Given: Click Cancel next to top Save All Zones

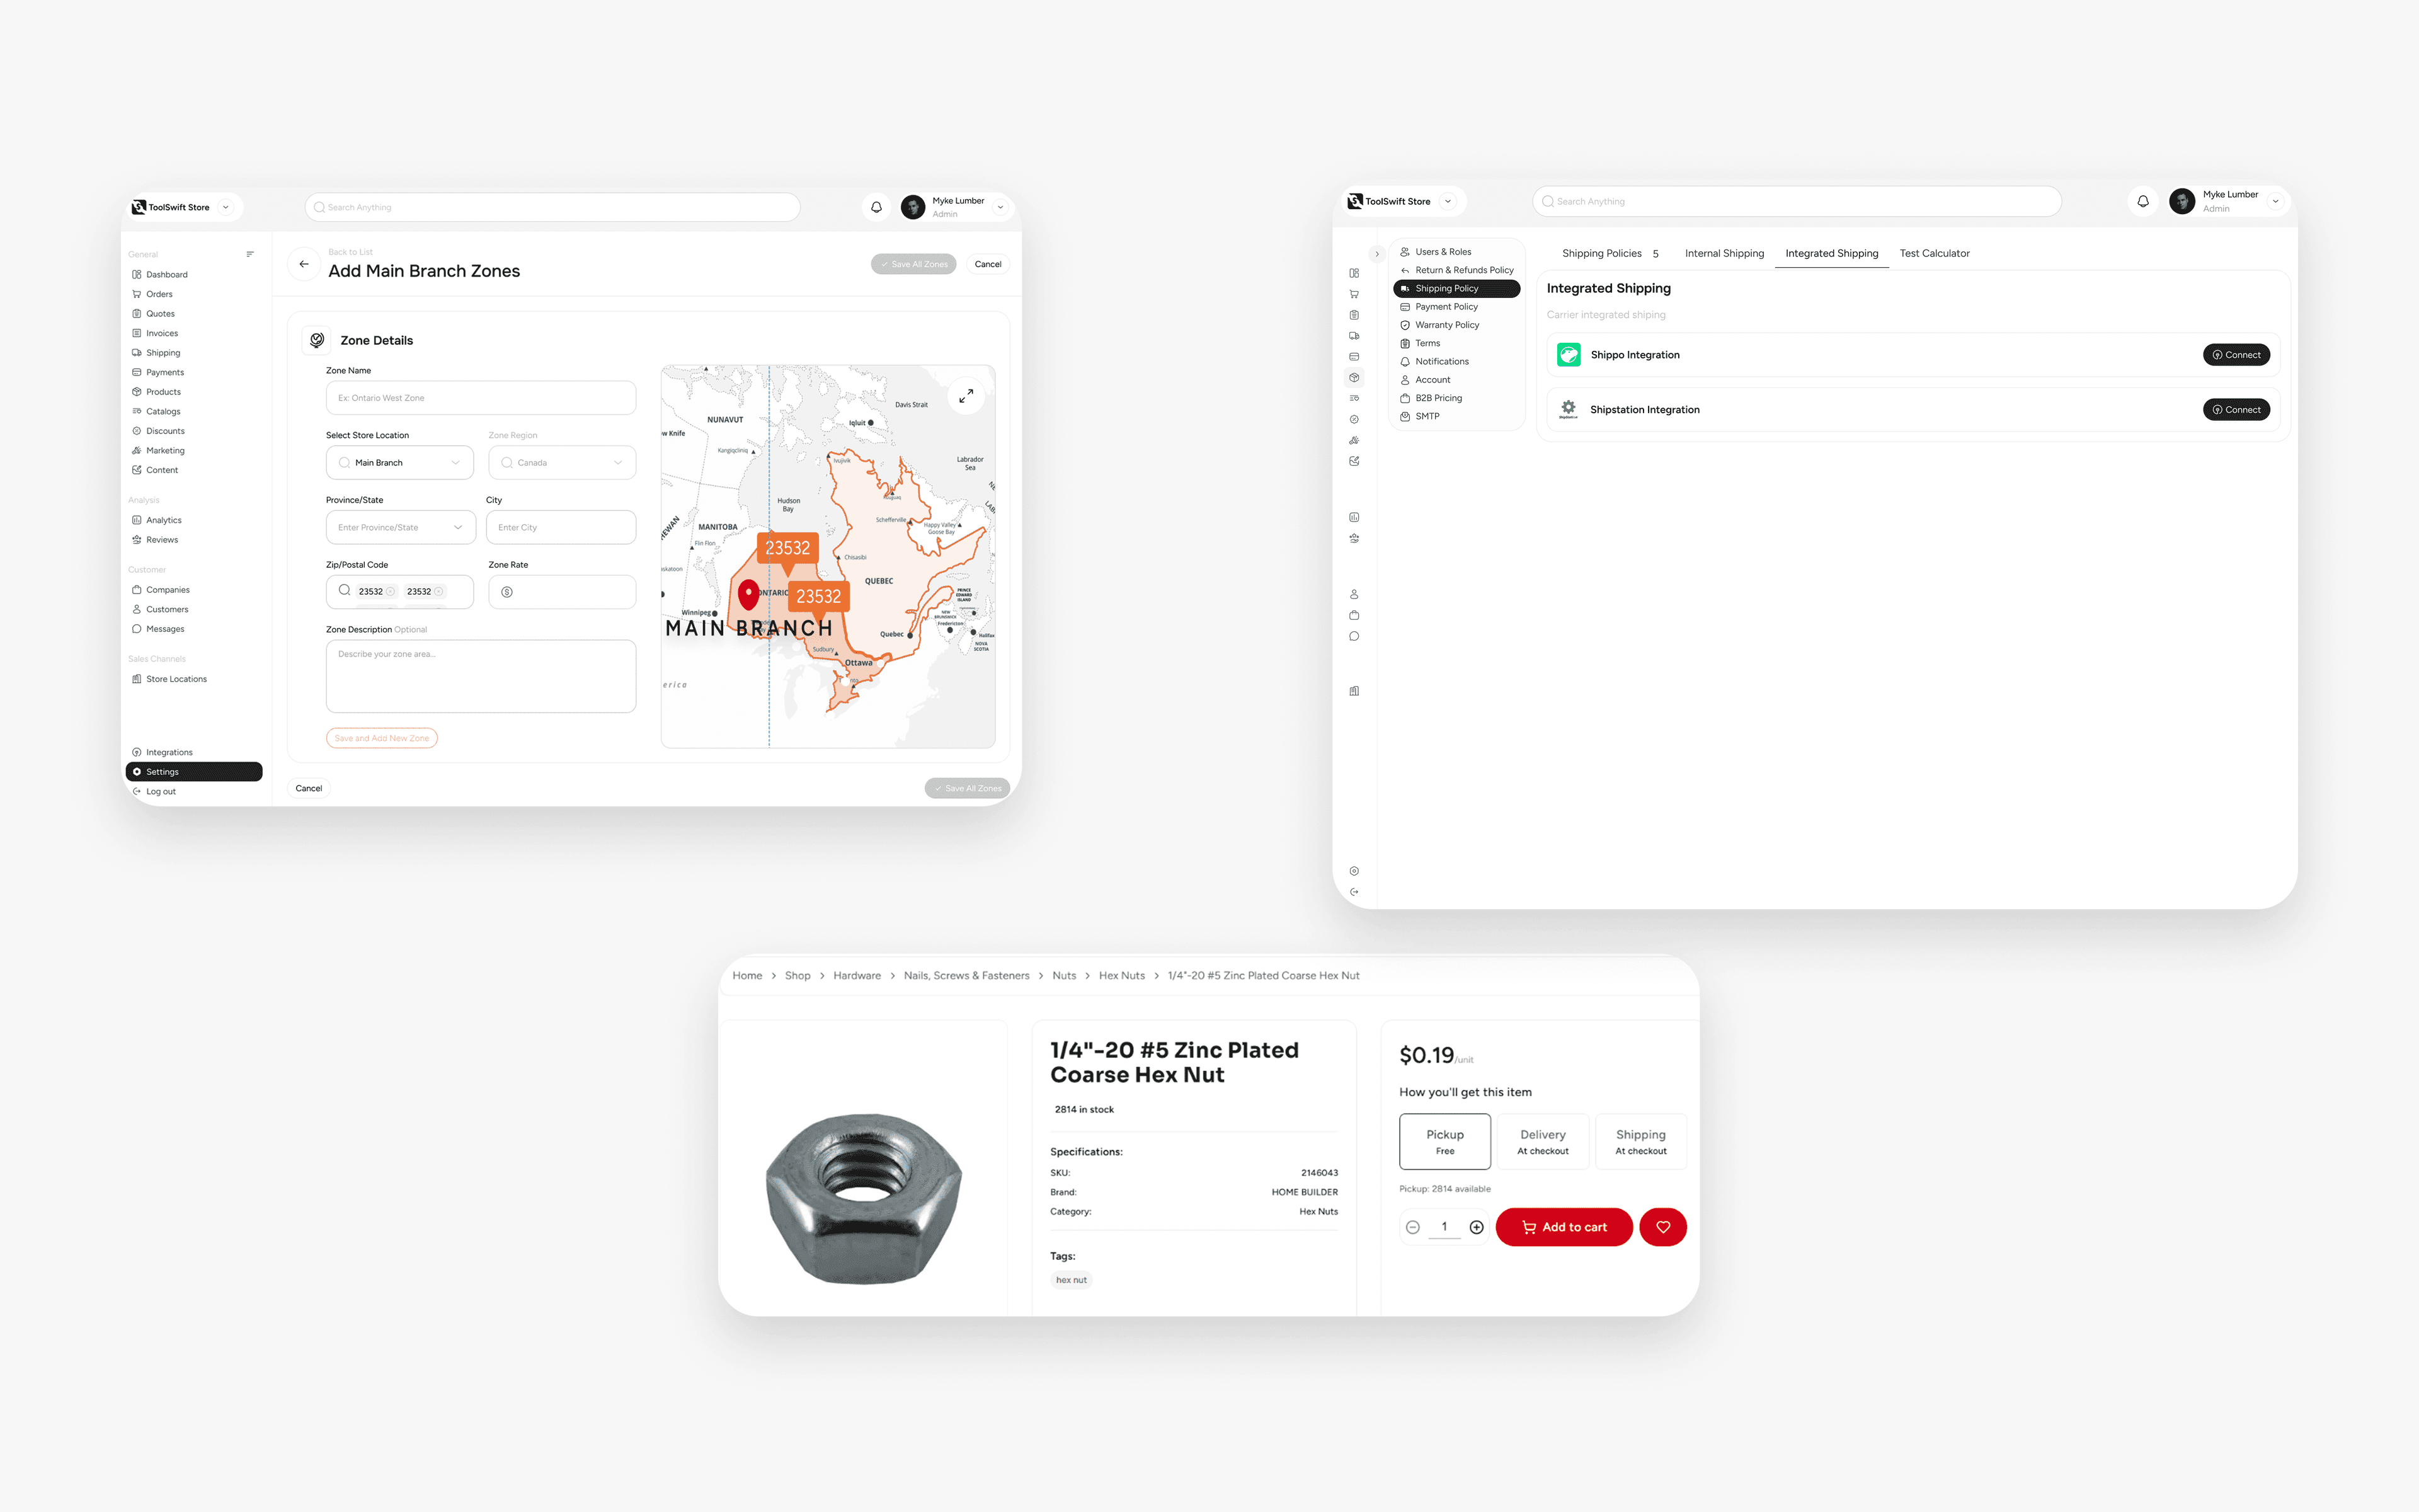Looking at the screenshot, I should pos(988,264).
